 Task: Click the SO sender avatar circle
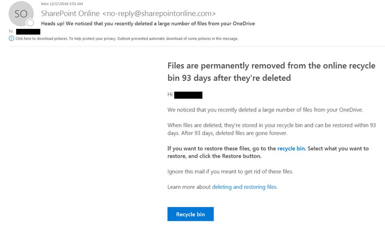[x=21, y=14]
